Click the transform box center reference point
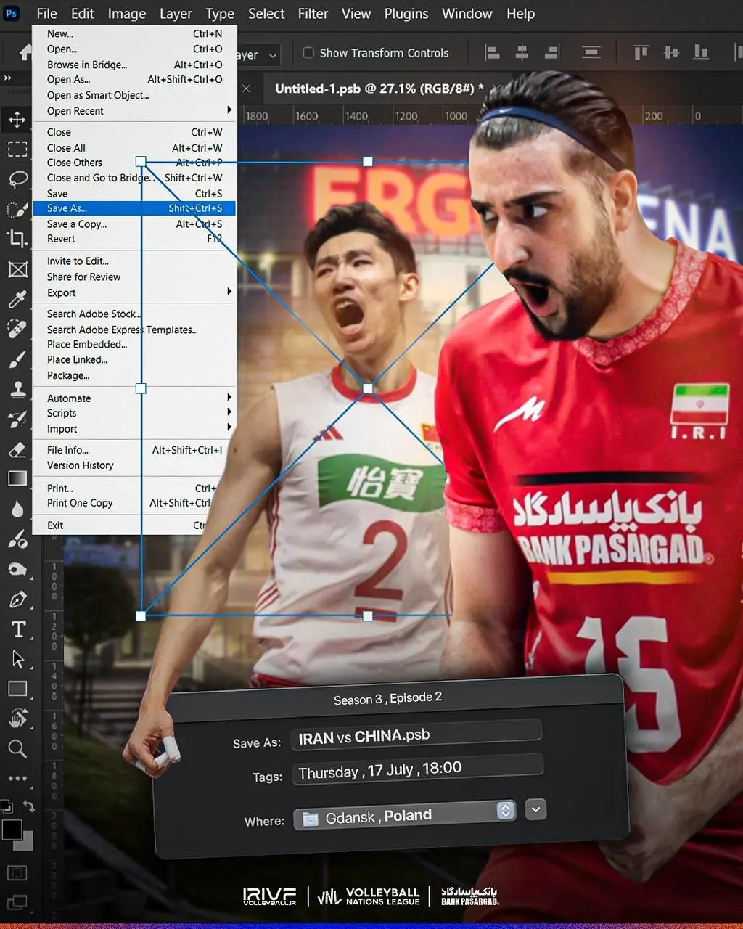 (368, 388)
